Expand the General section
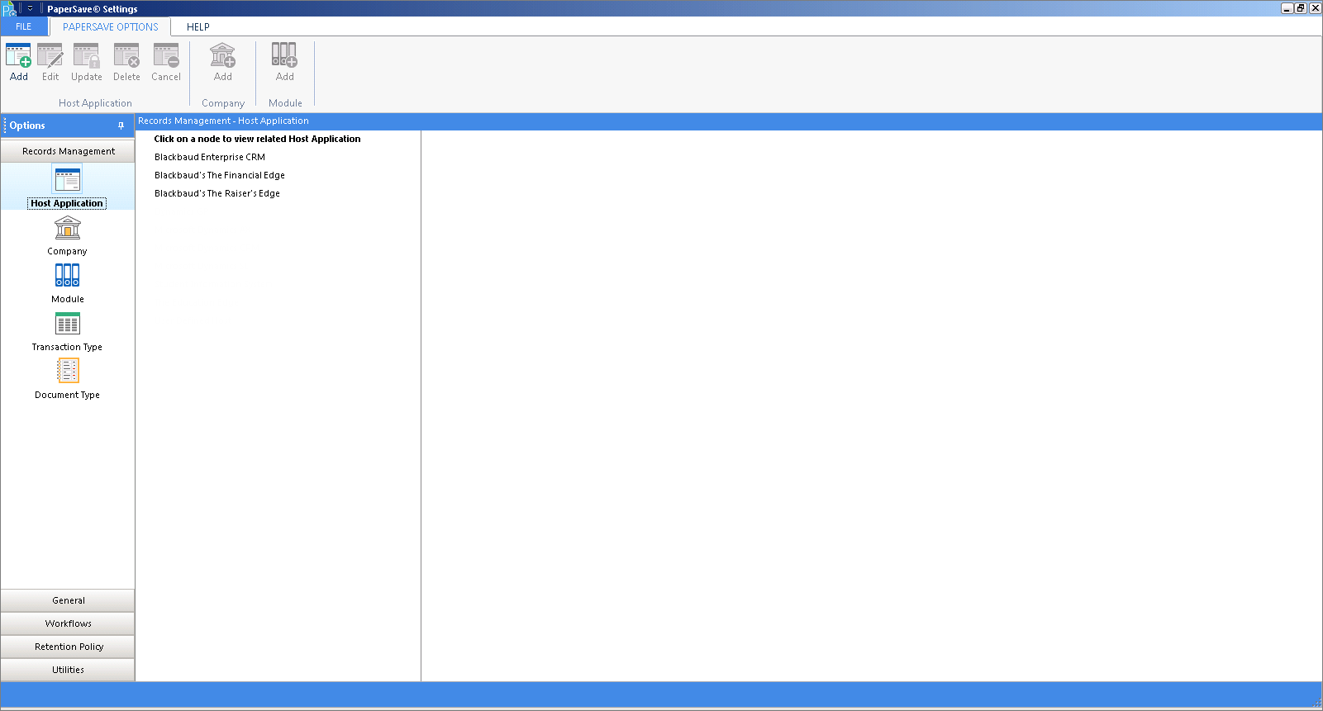 coord(68,600)
